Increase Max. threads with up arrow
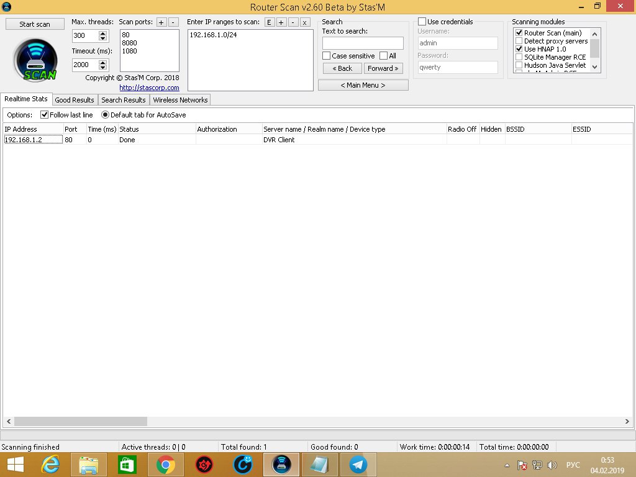 coord(103,33)
